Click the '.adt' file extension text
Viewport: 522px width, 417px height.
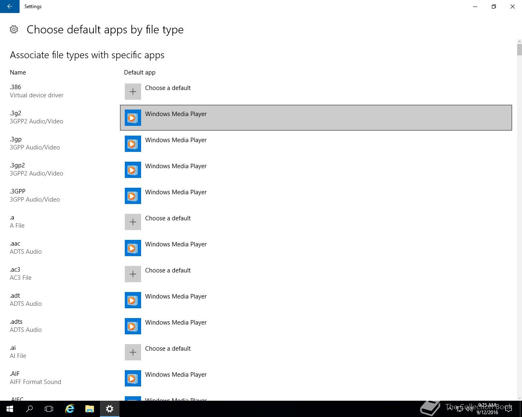click(x=15, y=296)
